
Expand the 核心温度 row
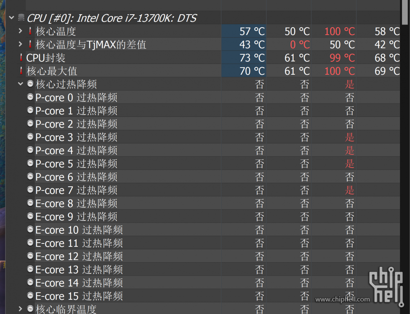(20, 31)
